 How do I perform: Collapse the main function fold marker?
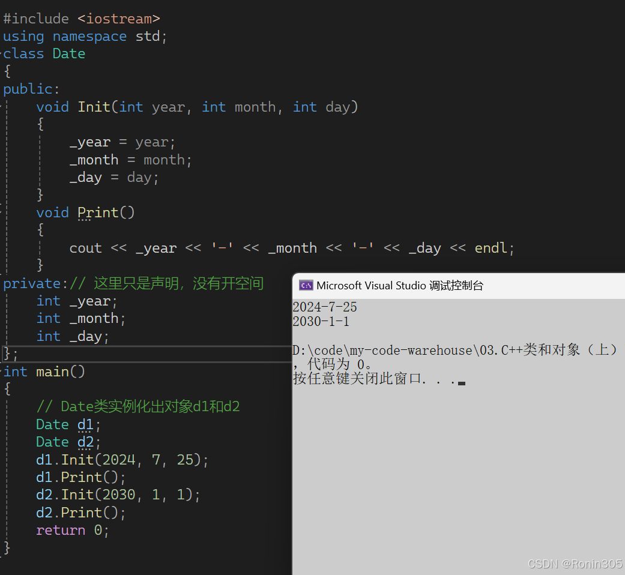point(1,372)
